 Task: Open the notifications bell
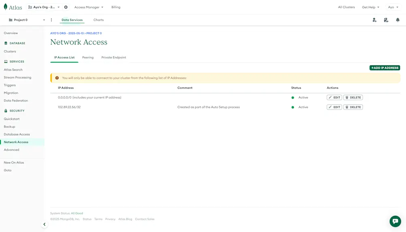click(398, 20)
